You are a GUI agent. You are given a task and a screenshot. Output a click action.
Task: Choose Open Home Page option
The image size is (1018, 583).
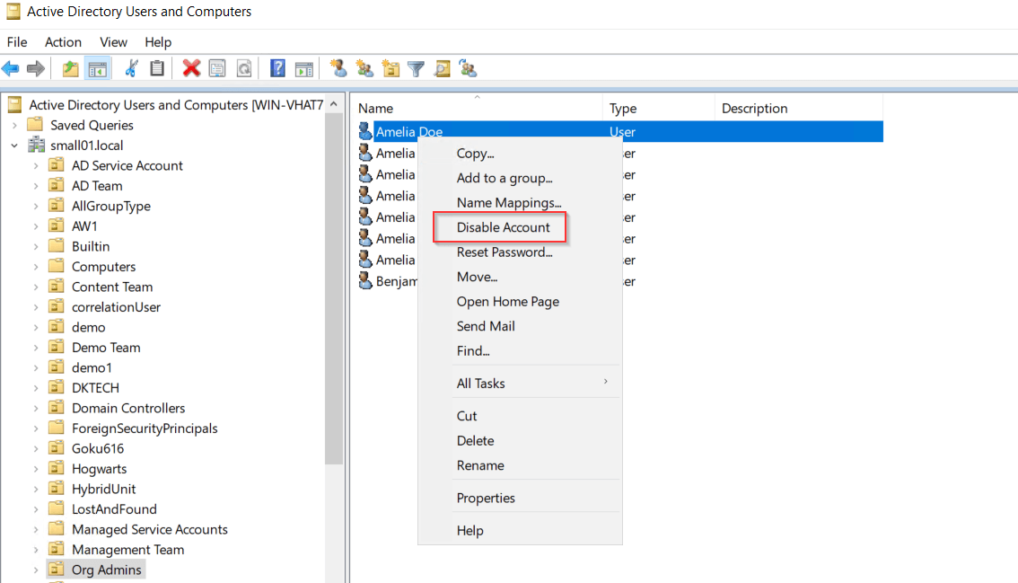[508, 302]
